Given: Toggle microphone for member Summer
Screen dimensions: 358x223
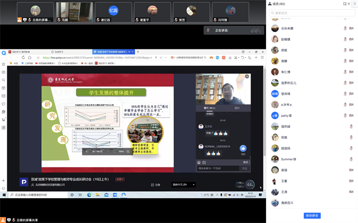Looking at the screenshot, I should pyautogui.click(x=351, y=159).
